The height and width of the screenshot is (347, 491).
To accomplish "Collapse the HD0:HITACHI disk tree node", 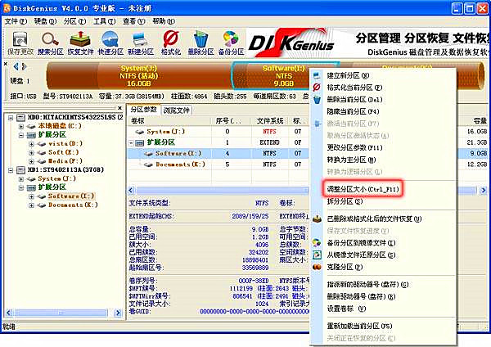I will (x=11, y=118).
